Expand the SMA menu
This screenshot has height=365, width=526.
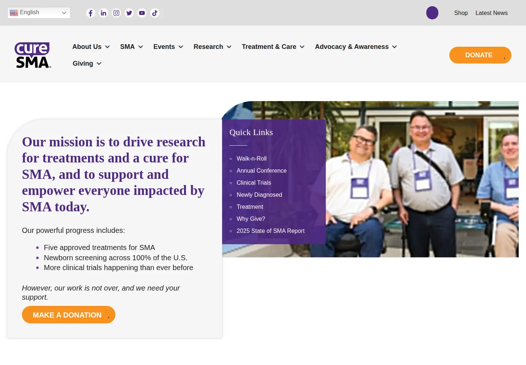pos(131,47)
